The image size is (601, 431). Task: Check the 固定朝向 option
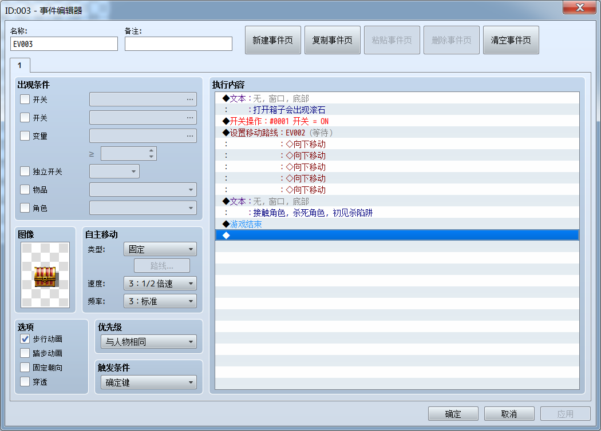[25, 368]
